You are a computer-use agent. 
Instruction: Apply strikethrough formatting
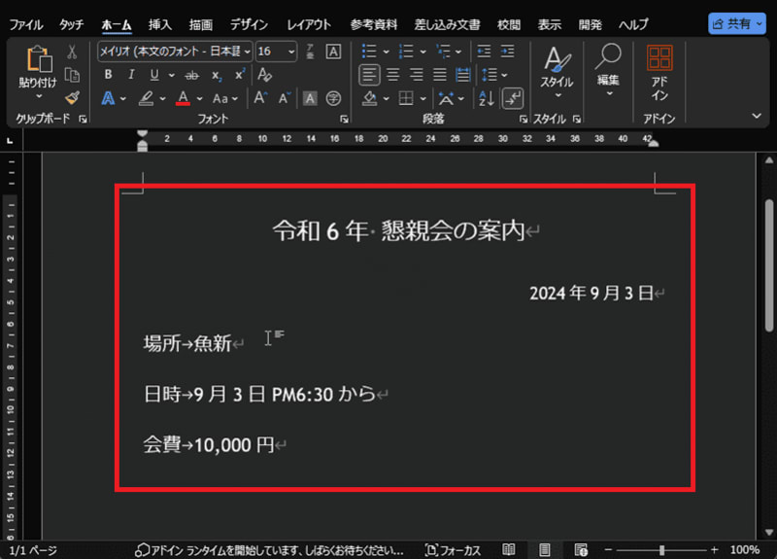[192, 75]
